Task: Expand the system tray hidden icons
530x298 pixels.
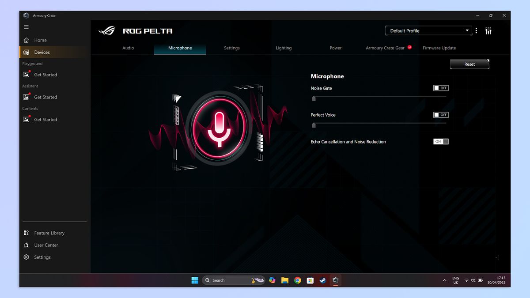Action: pyautogui.click(x=445, y=280)
